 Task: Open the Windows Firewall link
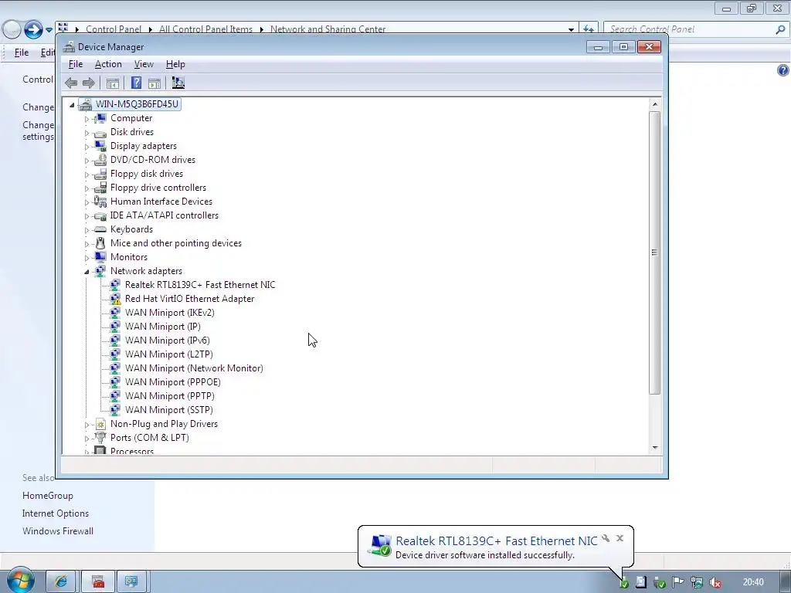coord(57,531)
